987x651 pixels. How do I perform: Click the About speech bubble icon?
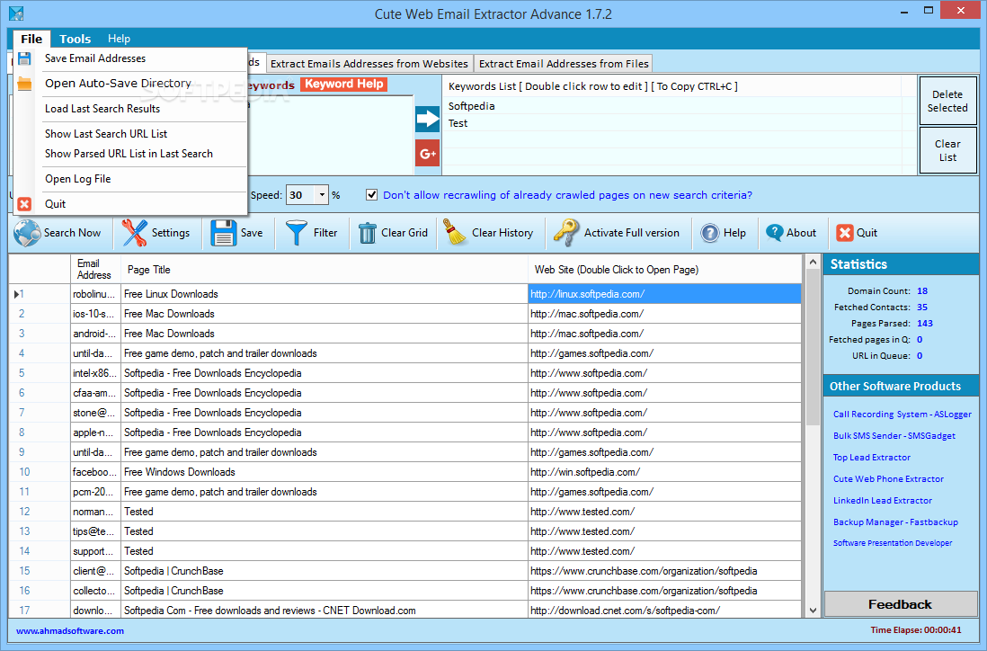click(774, 233)
